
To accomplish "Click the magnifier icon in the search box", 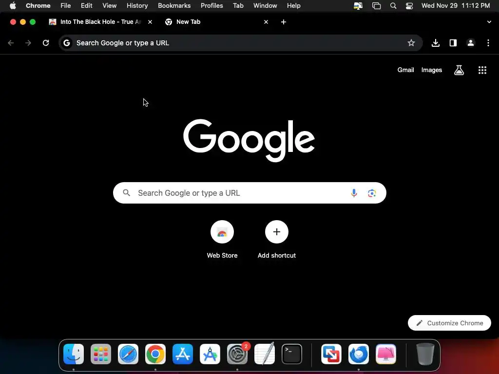I will point(127,193).
